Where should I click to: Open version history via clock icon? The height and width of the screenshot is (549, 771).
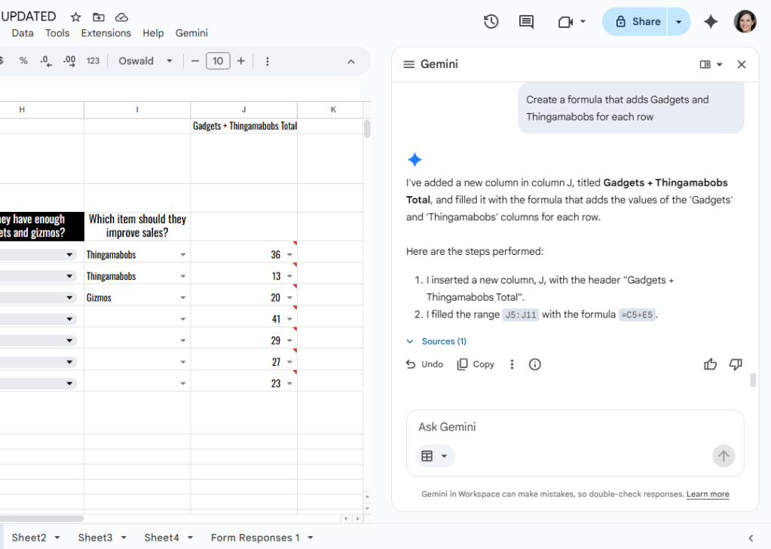[491, 21]
